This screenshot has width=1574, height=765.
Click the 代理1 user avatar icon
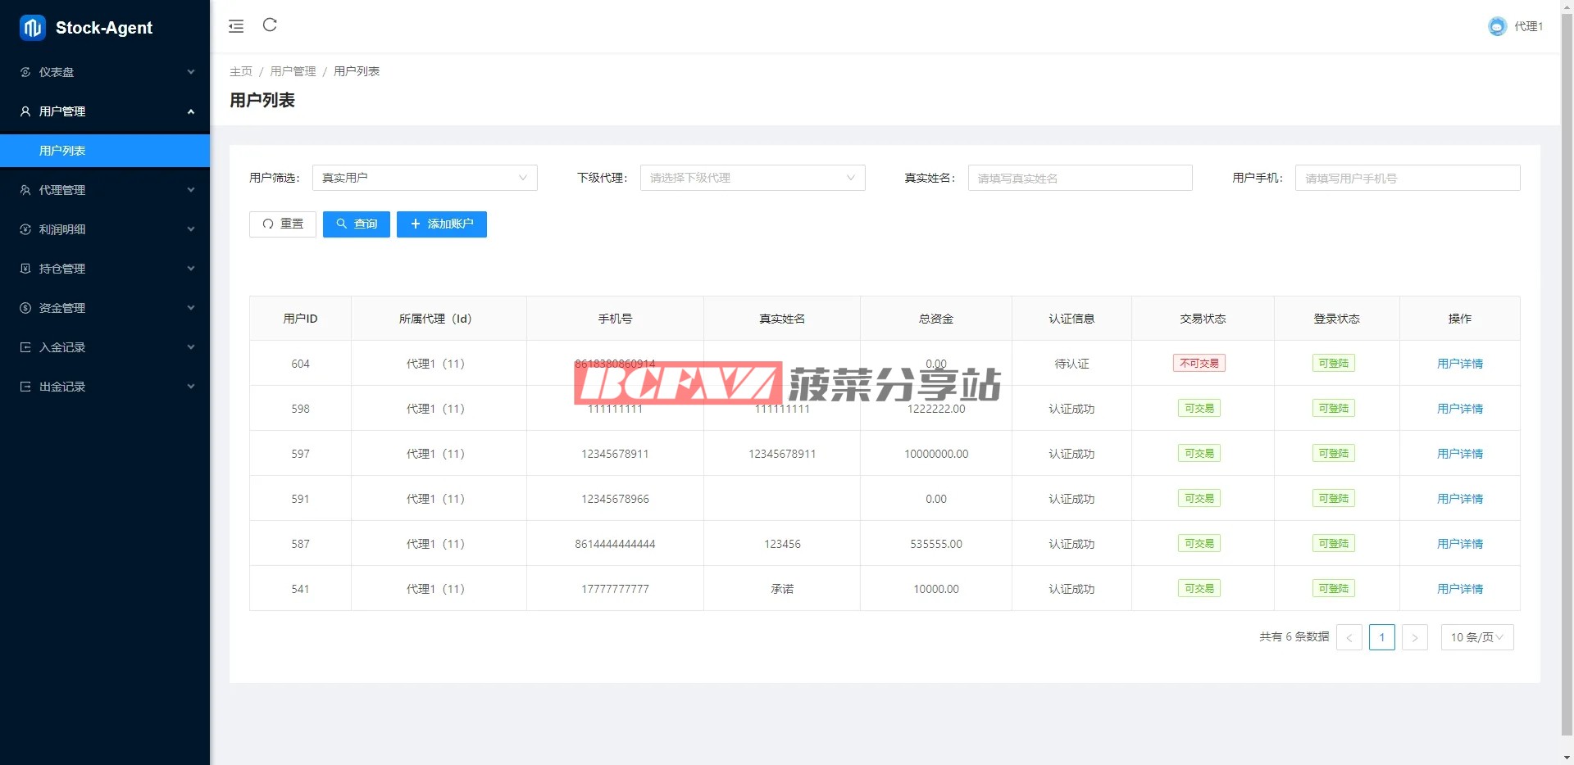click(1497, 26)
